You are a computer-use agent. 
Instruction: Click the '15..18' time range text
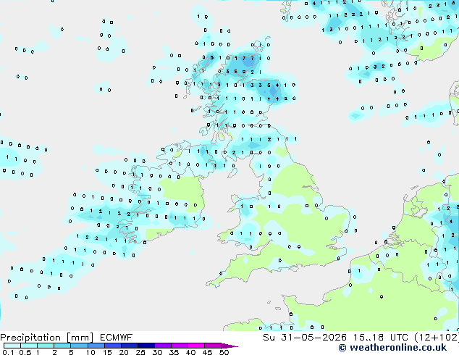pos(369,338)
